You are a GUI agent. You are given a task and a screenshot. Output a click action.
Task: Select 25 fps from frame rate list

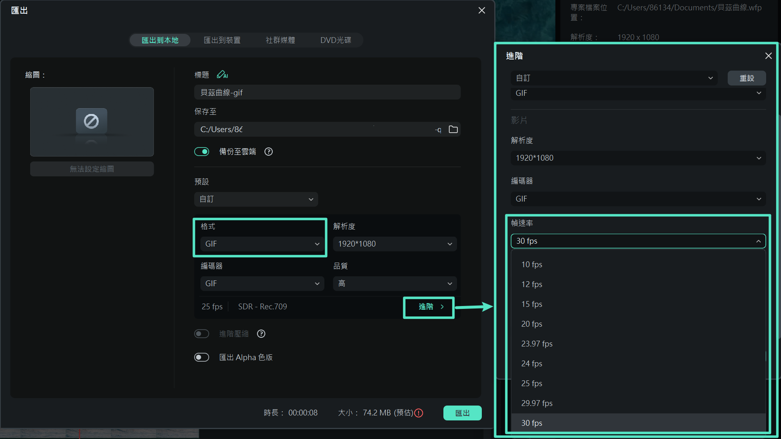(x=638, y=383)
